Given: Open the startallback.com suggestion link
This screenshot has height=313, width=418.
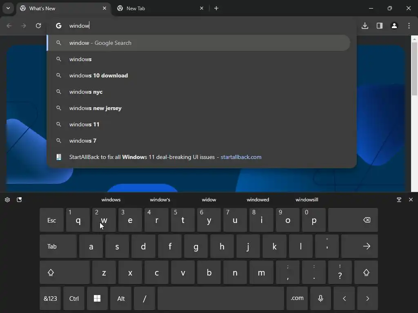Looking at the screenshot, I should pyautogui.click(x=198, y=157).
